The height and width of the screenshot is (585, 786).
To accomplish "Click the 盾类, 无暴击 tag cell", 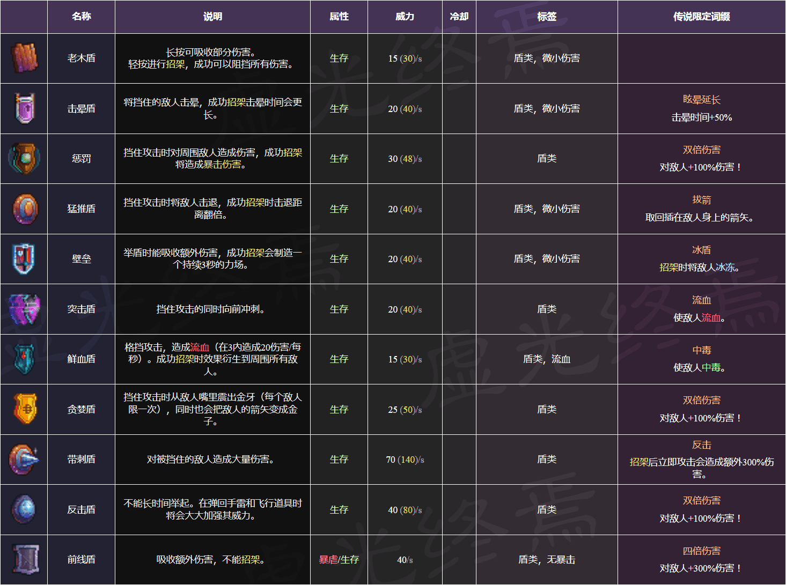I will [547, 560].
